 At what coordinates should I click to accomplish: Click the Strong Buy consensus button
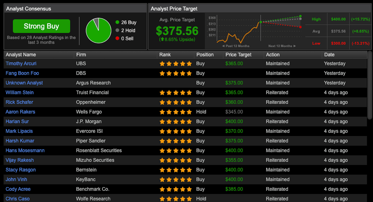click(x=42, y=26)
